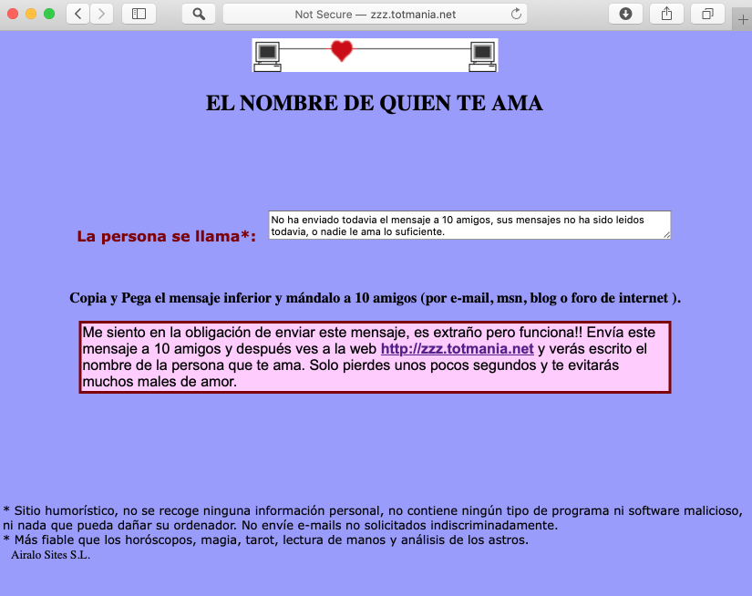
Task: Open the Share menu in toolbar
Action: pos(666,14)
